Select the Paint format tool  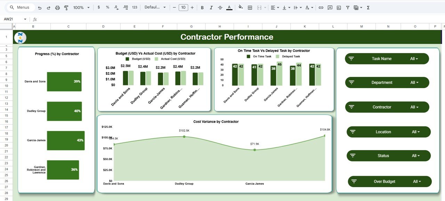[x=66, y=7]
